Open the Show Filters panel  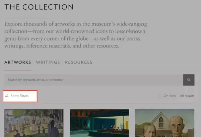[x=20, y=96]
